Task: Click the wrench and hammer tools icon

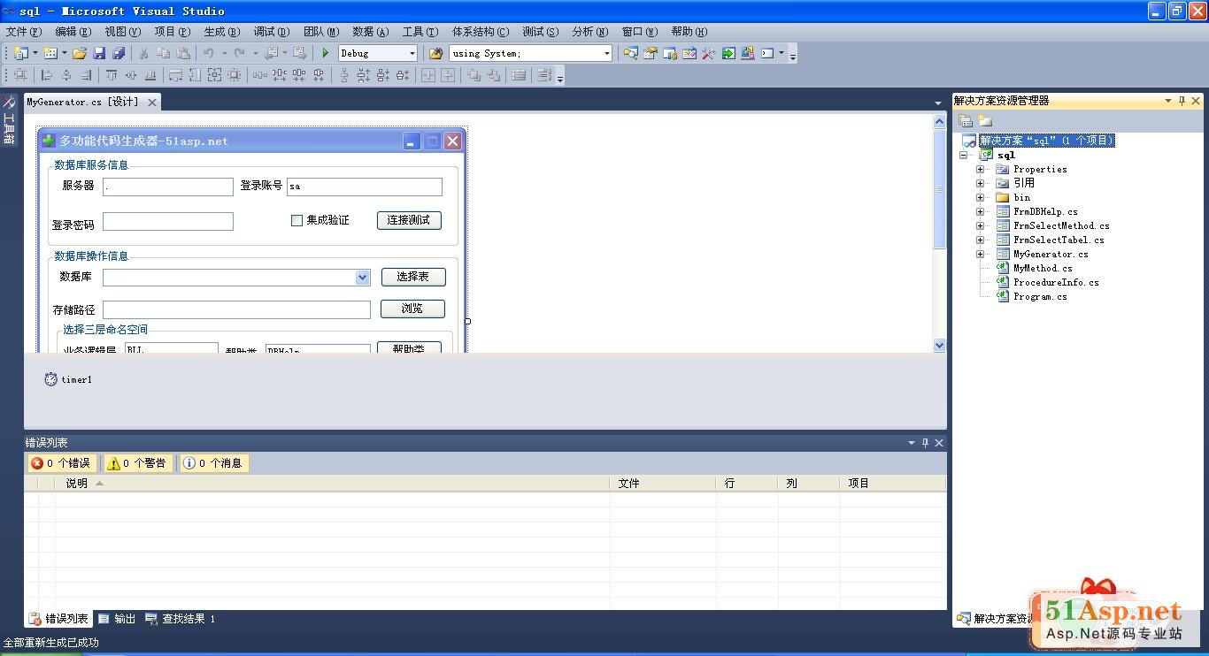Action: (x=708, y=53)
